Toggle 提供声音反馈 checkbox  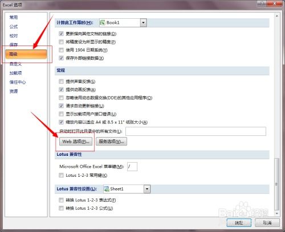pyautogui.click(x=61, y=81)
